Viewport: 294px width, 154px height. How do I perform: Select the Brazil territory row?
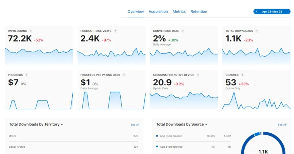[73, 136]
